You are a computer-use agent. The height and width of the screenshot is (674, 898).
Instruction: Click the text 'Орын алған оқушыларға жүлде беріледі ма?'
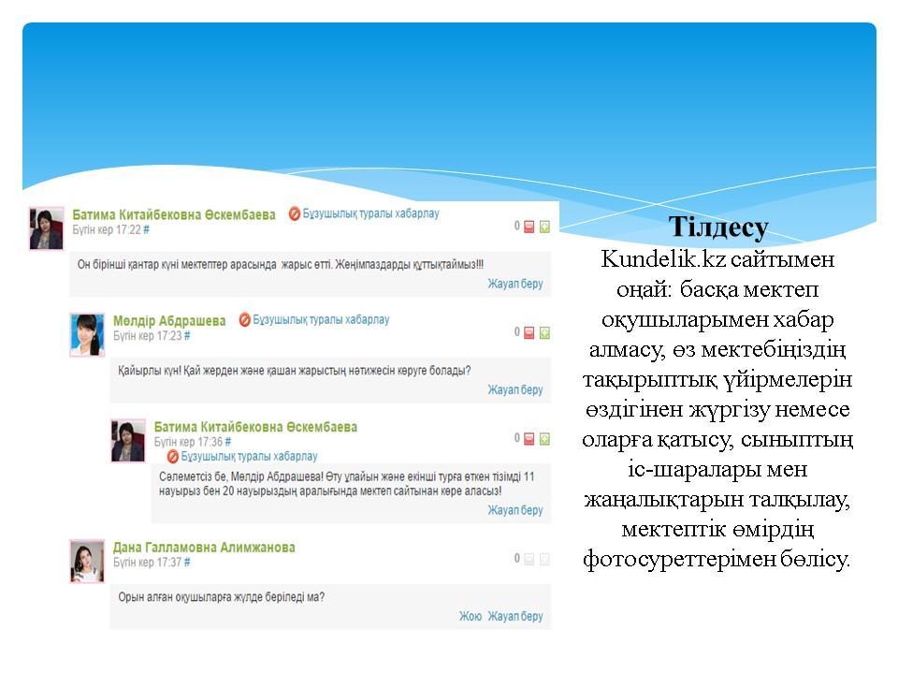tap(221, 597)
